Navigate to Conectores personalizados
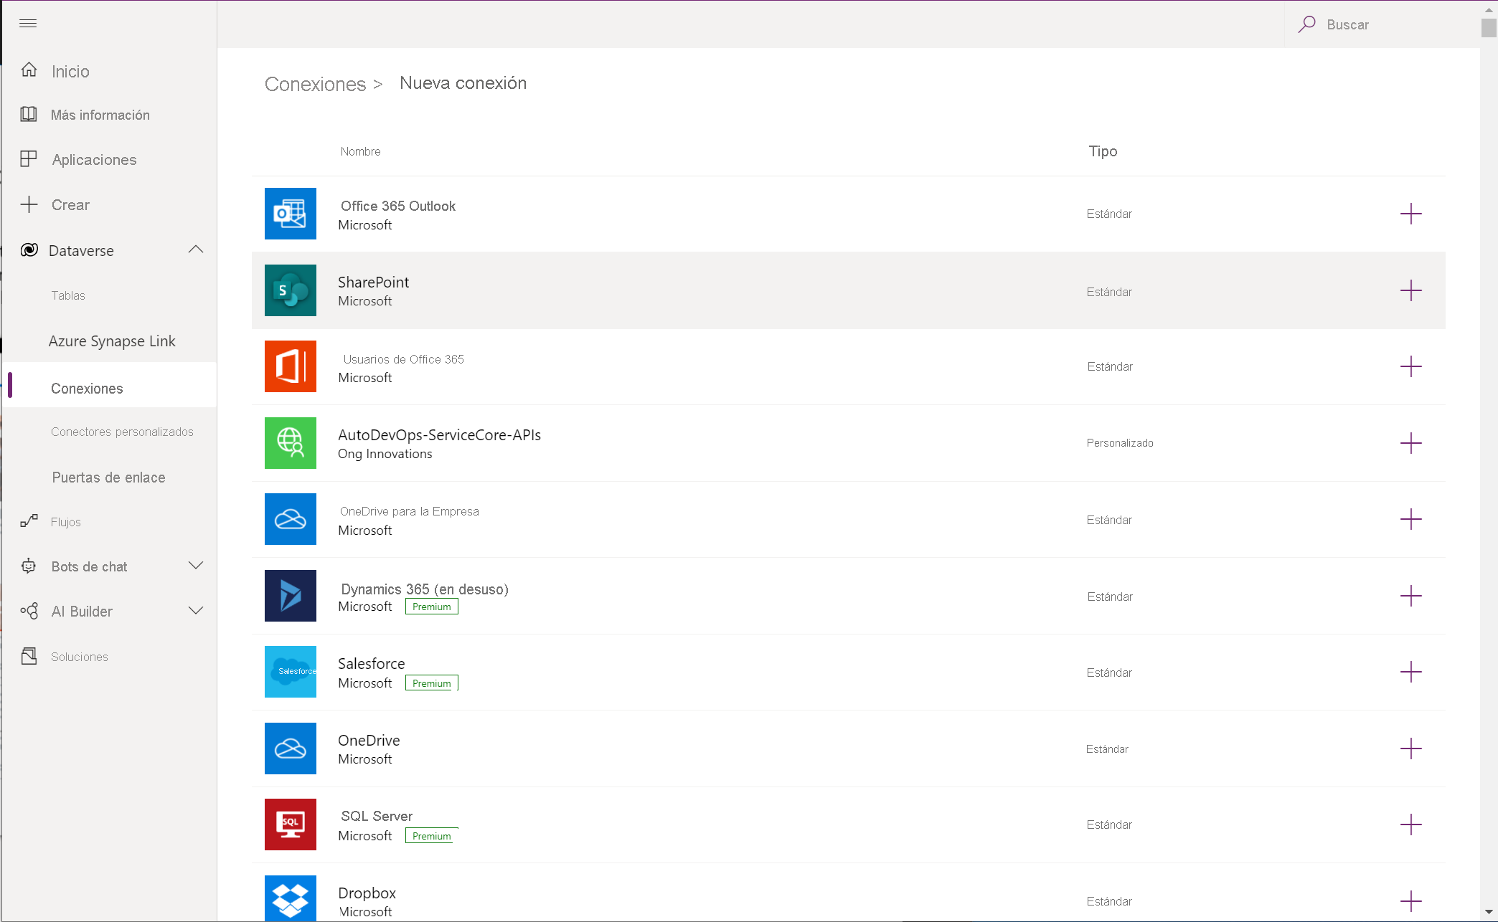The image size is (1498, 922). (x=123, y=431)
